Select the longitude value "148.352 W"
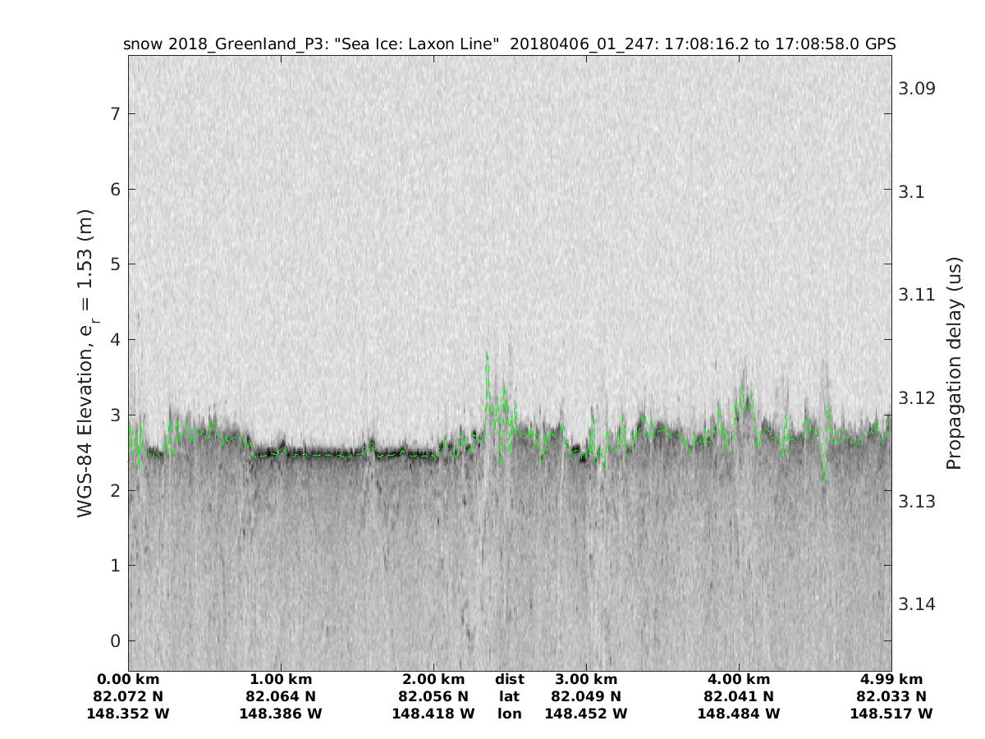Viewport: 985px width, 739px height. click(128, 714)
